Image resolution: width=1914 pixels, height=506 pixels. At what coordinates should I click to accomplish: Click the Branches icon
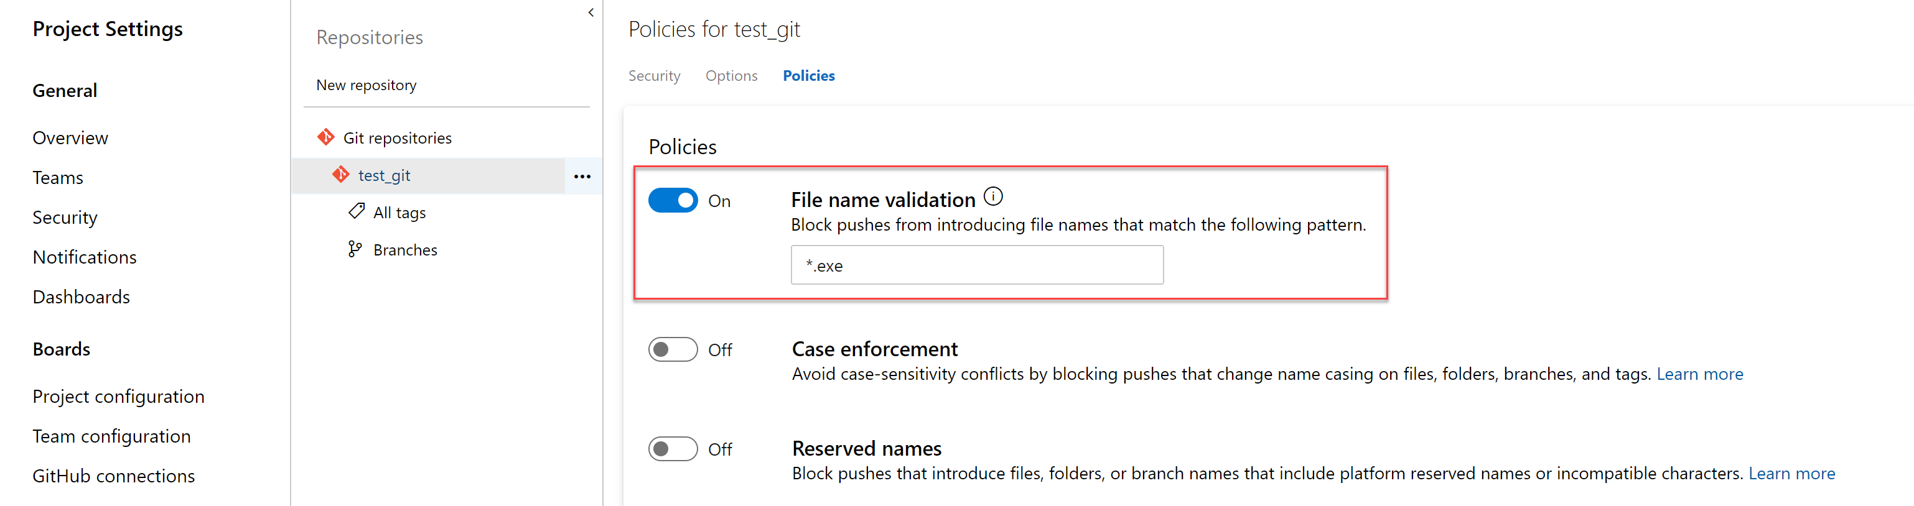point(355,249)
